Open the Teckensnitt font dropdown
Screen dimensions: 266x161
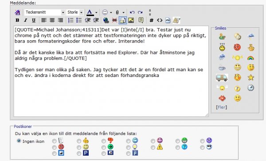coord(45,12)
